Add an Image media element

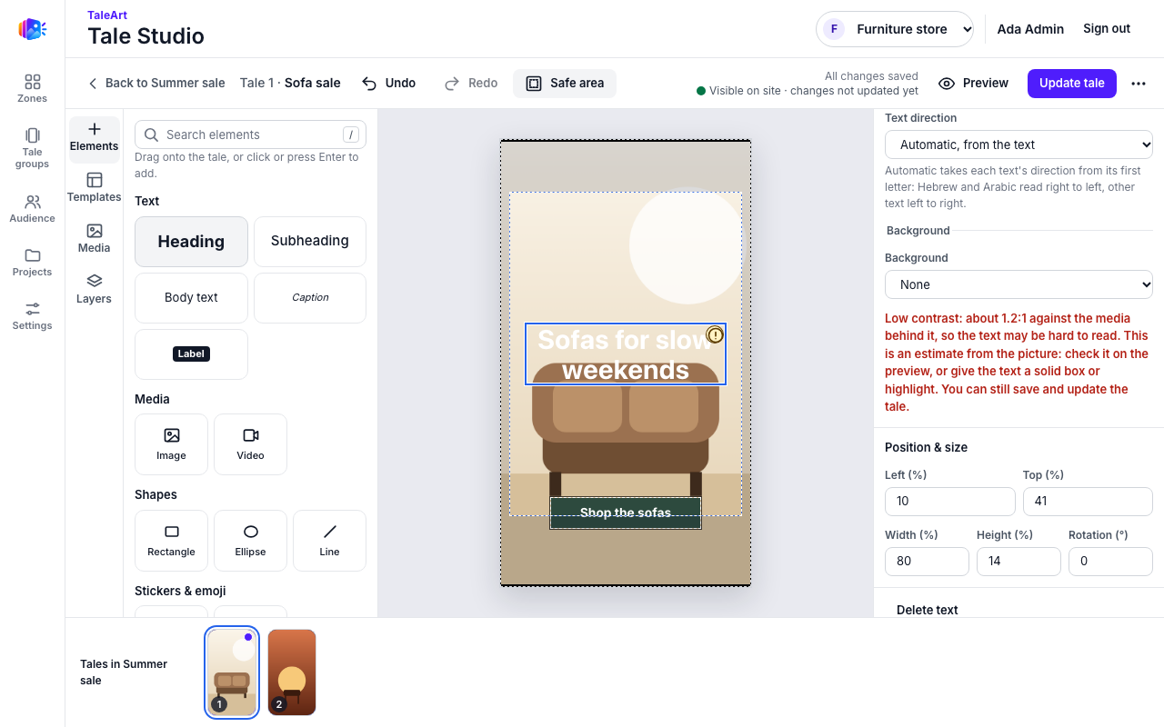pos(171,444)
